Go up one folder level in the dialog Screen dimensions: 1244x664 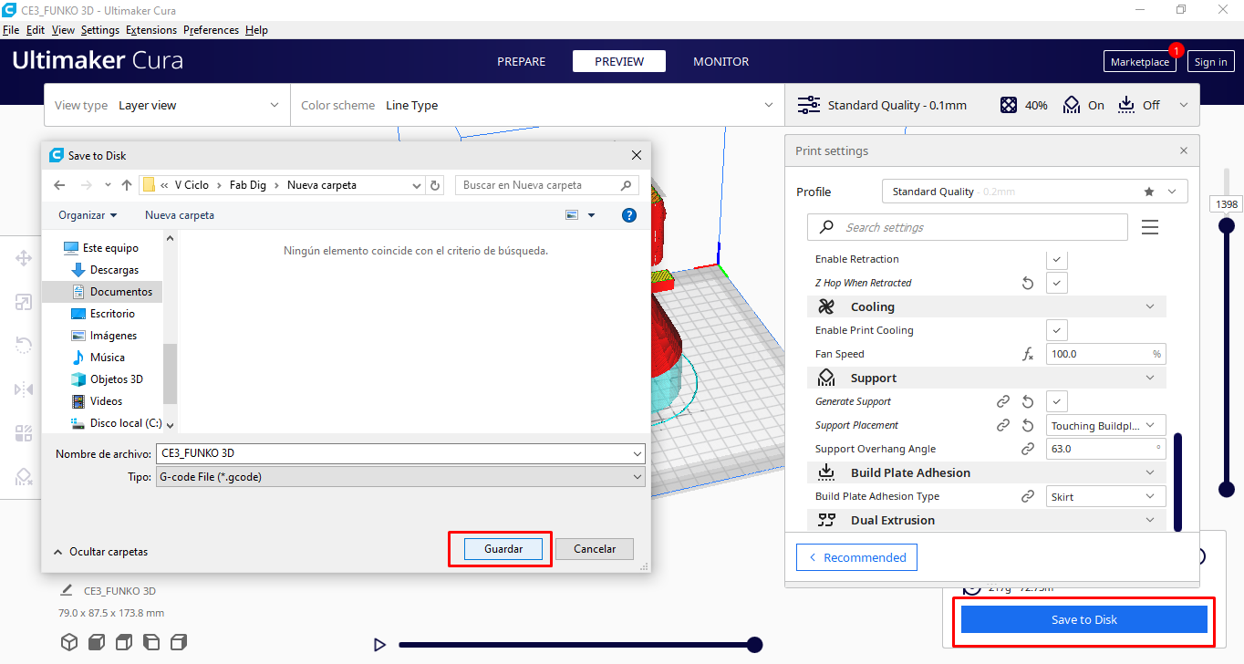[127, 185]
